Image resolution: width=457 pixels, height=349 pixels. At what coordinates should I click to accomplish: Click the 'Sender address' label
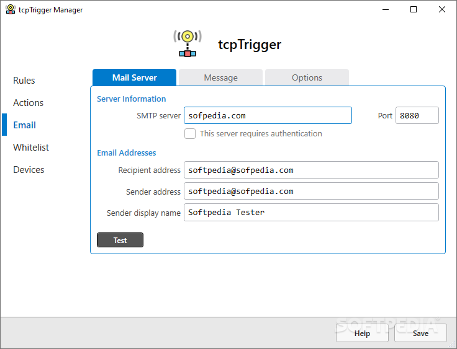[153, 192]
